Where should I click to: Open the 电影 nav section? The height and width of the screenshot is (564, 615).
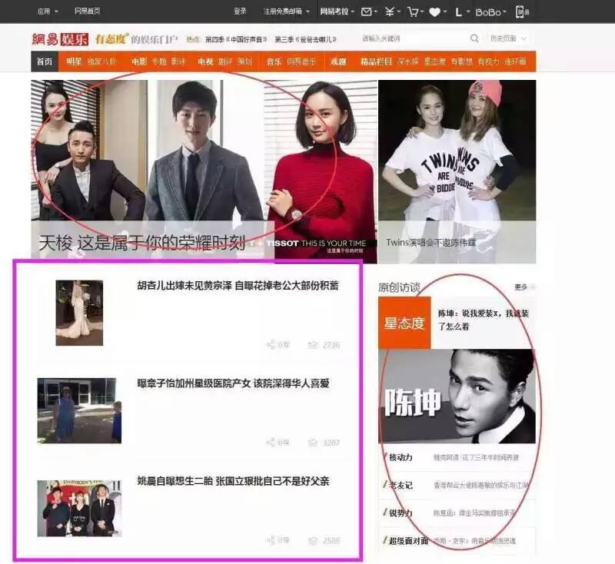pos(139,61)
